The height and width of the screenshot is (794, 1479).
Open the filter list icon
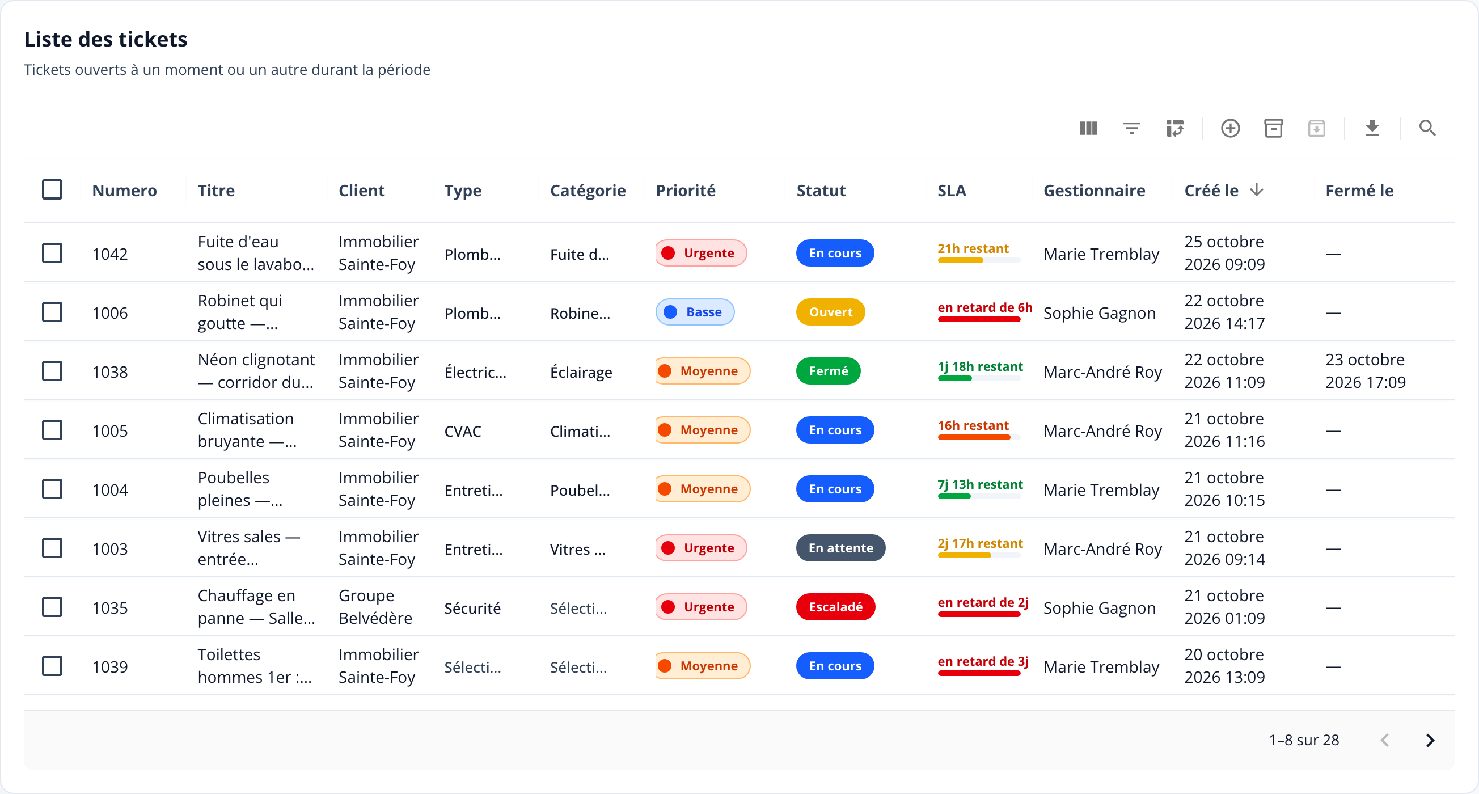point(1131,128)
